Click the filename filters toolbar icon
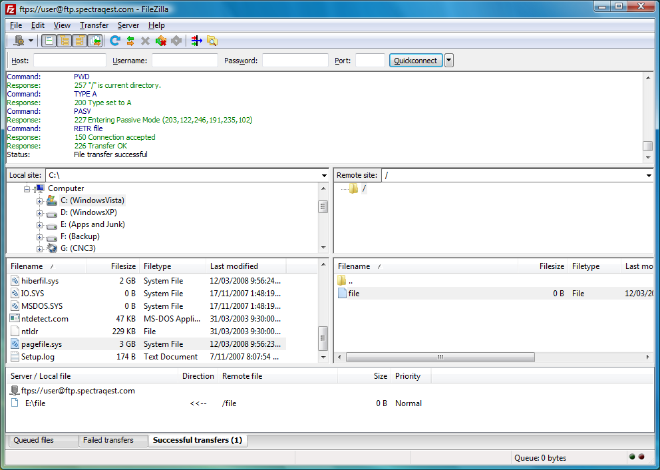 (196, 41)
